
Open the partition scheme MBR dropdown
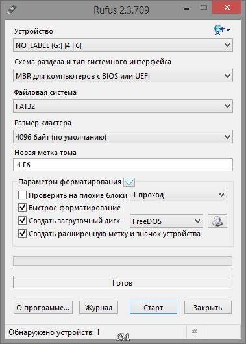click(x=123, y=76)
